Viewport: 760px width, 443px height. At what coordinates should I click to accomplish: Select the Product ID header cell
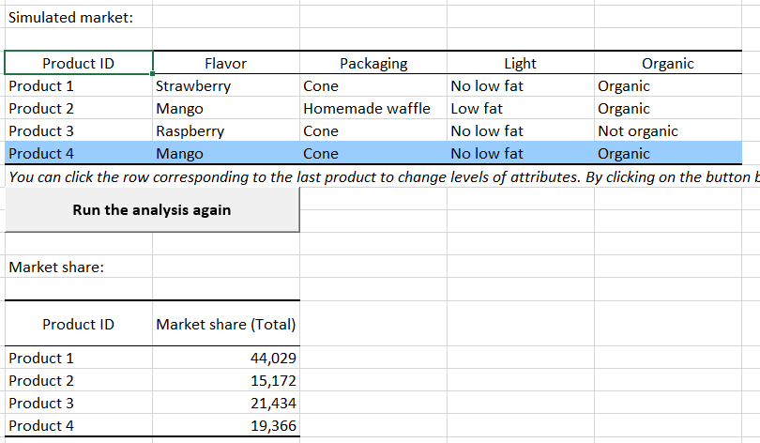79,64
